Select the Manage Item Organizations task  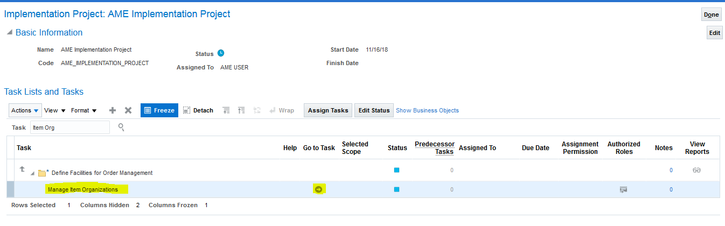(82, 189)
